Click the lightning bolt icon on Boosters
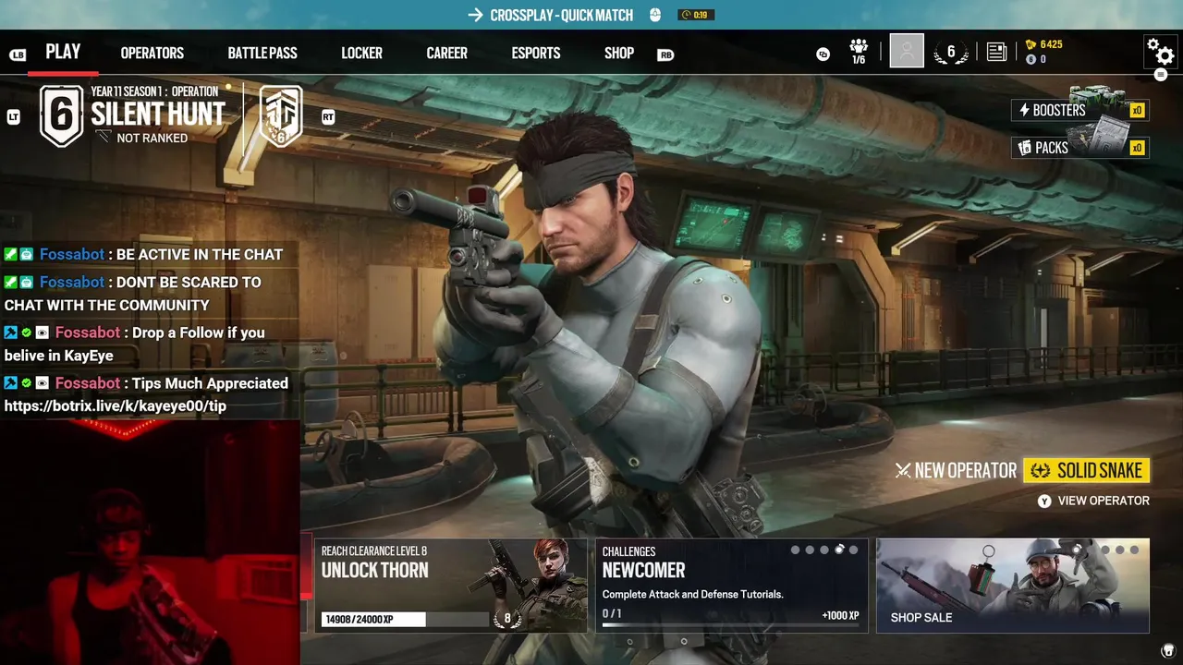1183x665 pixels. click(x=1024, y=110)
